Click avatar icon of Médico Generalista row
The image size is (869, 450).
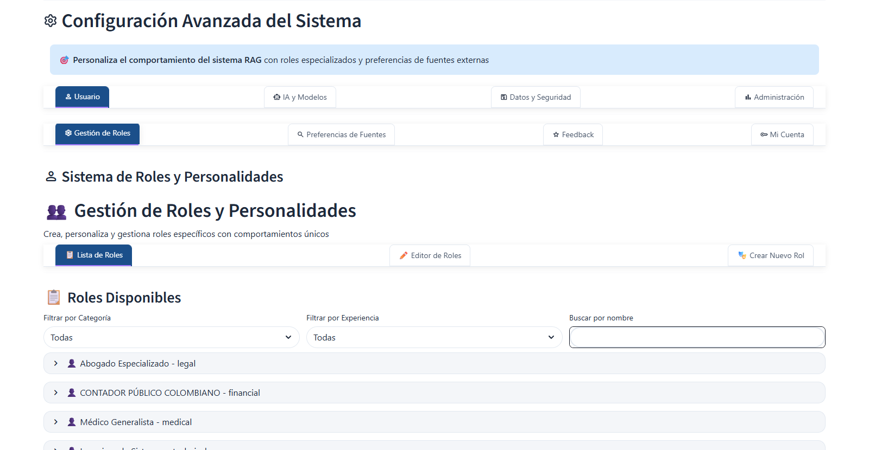click(x=72, y=422)
